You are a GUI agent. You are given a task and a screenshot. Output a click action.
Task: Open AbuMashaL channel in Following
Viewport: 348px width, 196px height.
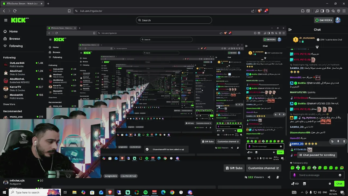23,80
